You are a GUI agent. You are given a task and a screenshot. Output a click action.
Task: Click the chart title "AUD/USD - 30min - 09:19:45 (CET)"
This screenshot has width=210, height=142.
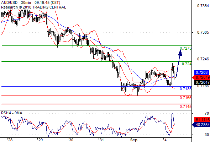31,2
